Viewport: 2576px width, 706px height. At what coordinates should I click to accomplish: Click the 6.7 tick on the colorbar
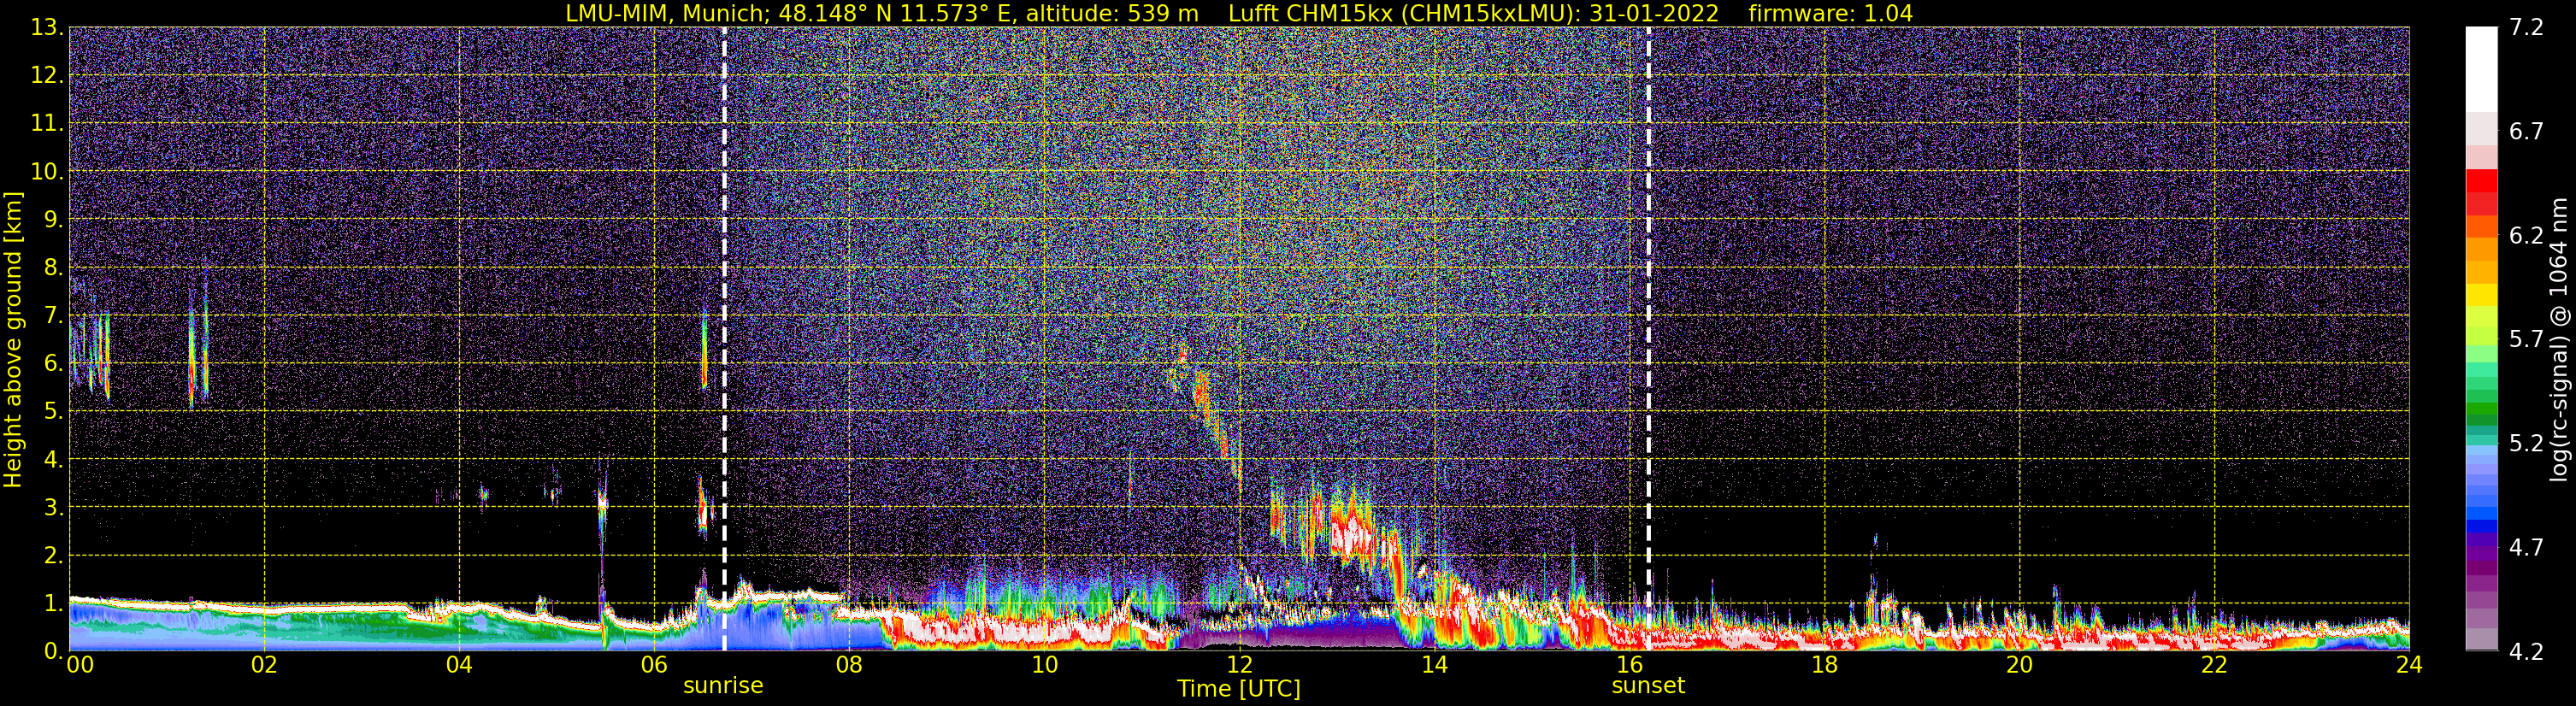coord(2526,131)
